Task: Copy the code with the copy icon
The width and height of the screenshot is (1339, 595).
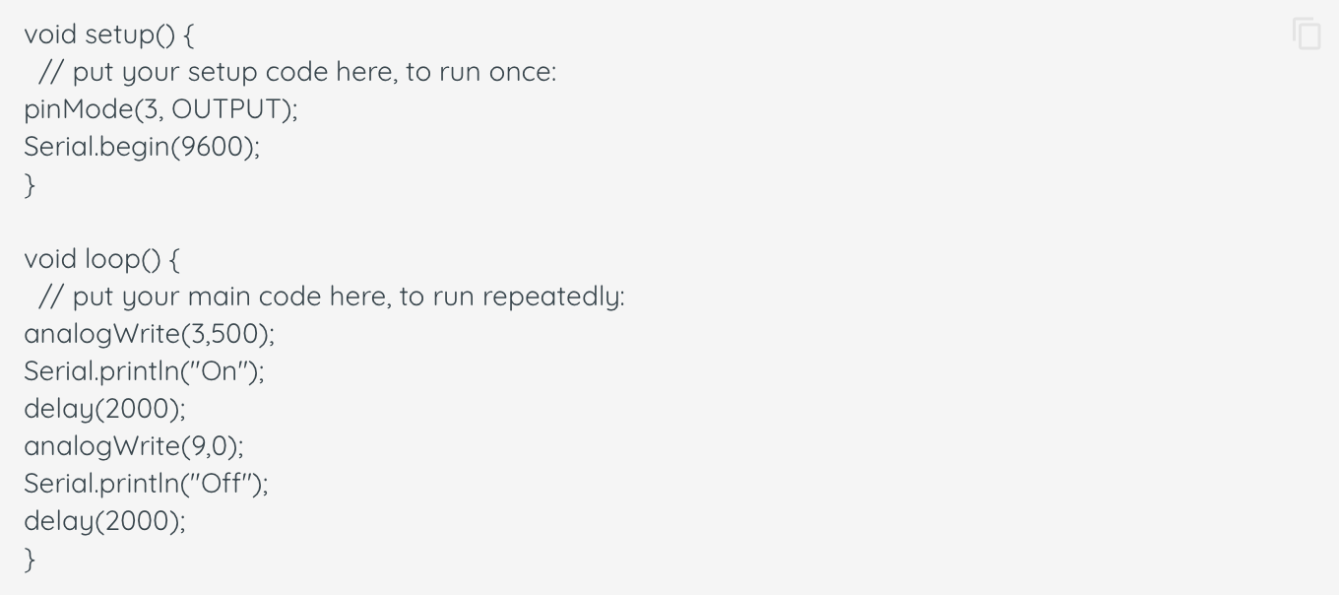Action: (x=1307, y=33)
